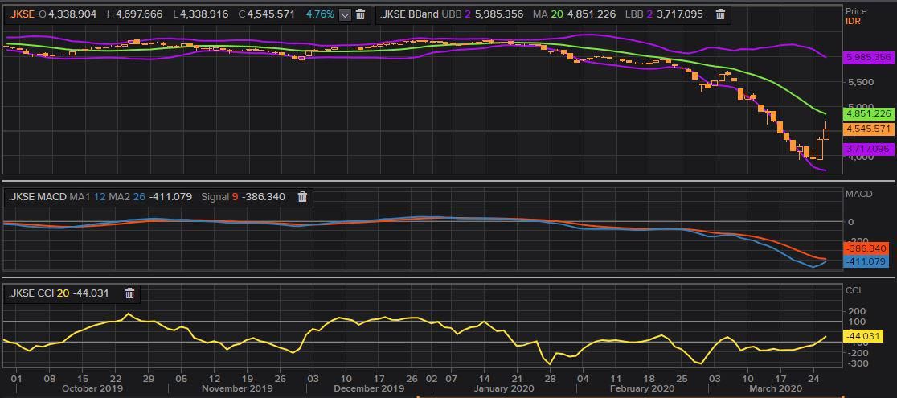Viewport: 897px width, 398px height.
Task: Click the MACD MA2 26 value -411.079
Action: point(171,197)
